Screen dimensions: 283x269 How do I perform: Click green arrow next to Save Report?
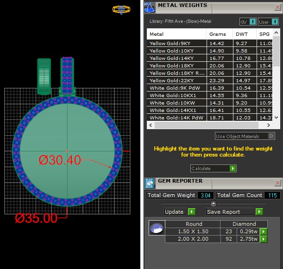(259, 211)
